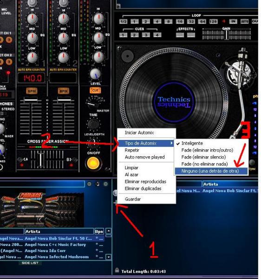
Task: Click the lock icon beside Total Length
Action: (117, 270)
